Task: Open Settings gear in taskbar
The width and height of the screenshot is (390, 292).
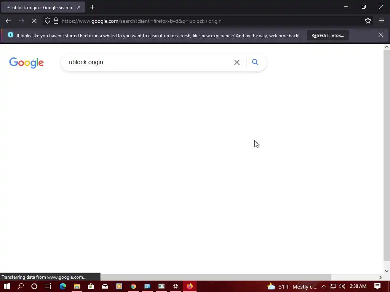Action: [x=176, y=286]
